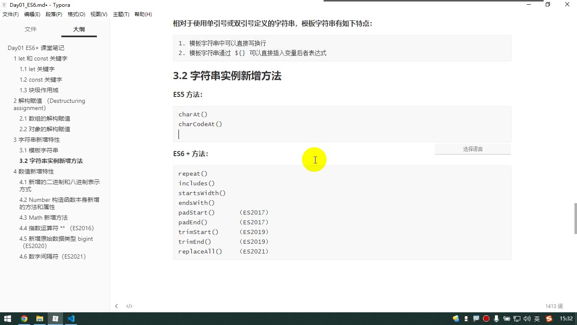
Task: Navigate to outline item 4.6 数字间隔符
Action: 53,256
